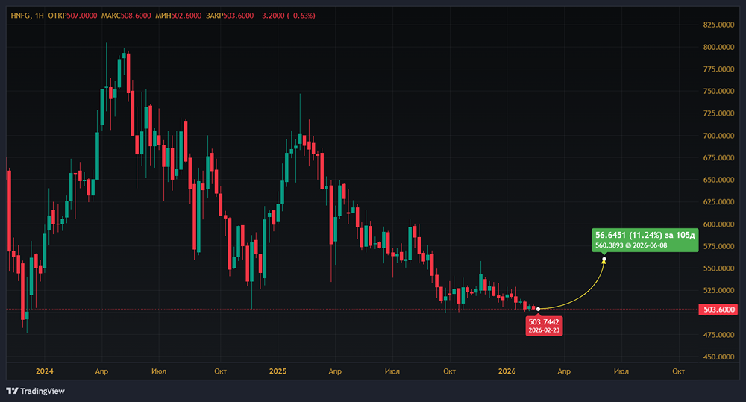Click the 600.0000 price axis label
This screenshot has width=746, height=402.
click(718, 224)
